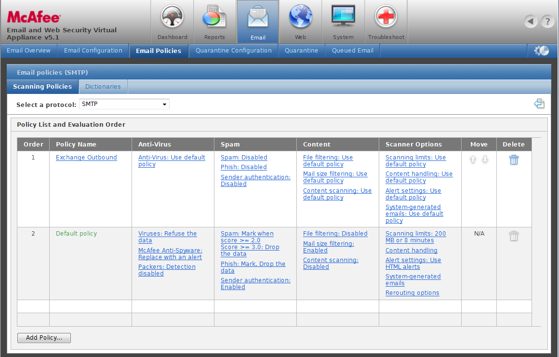Select the Email Policies tab
The height and width of the screenshot is (357, 559).
coord(159,51)
